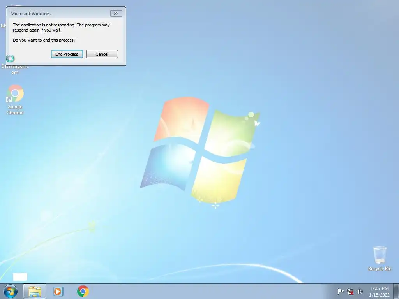Viewport: 399px width, 299px height.
Task: Click the Show Desktop button
Action: click(x=396, y=291)
